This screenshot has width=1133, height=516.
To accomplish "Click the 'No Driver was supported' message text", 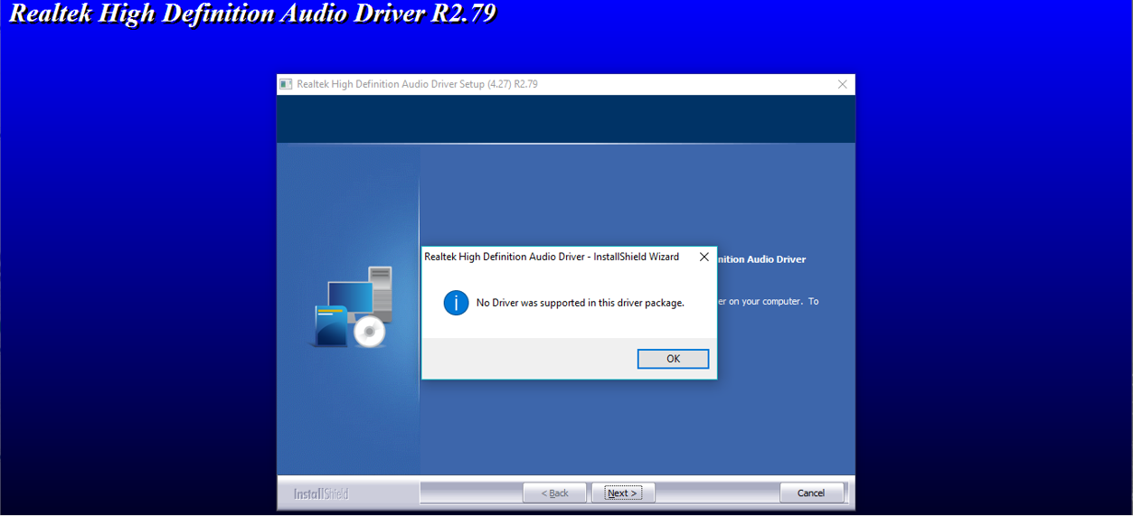I will coord(580,303).
